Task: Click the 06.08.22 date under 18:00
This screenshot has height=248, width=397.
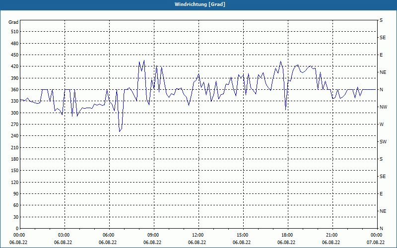Action: (x=286, y=242)
